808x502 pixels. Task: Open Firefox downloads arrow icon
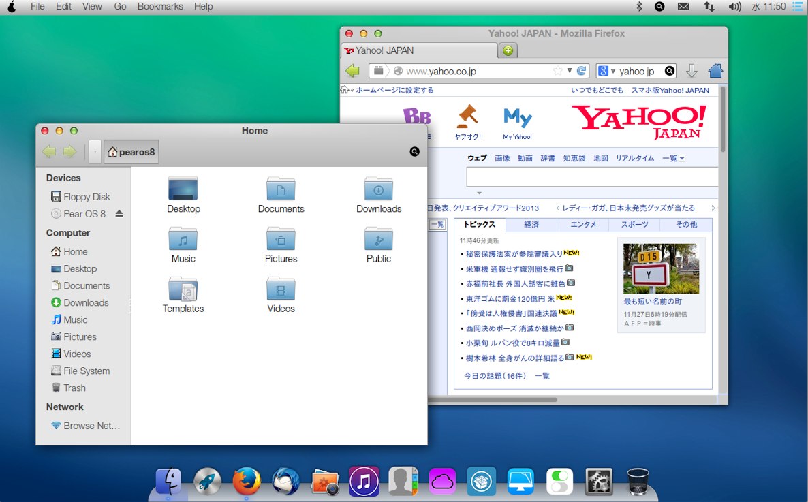point(692,71)
